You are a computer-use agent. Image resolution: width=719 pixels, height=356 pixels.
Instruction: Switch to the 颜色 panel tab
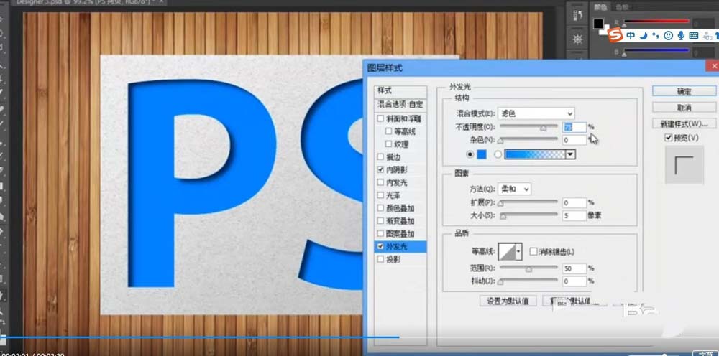coord(600,7)
